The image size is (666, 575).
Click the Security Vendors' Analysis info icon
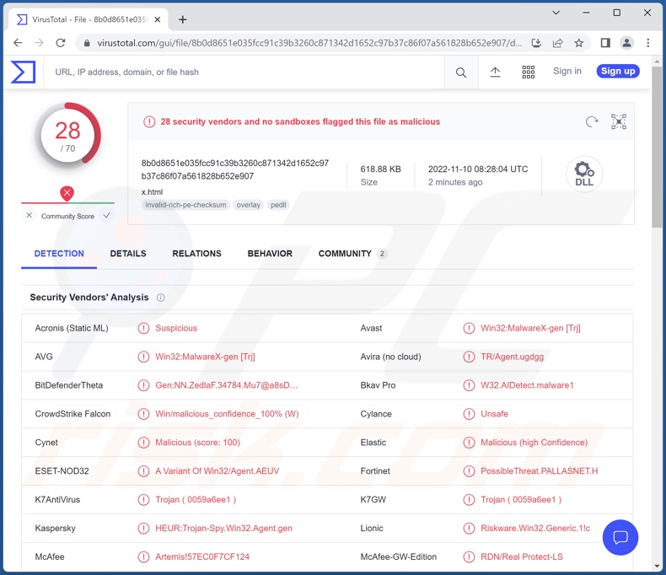pos(160,298)
